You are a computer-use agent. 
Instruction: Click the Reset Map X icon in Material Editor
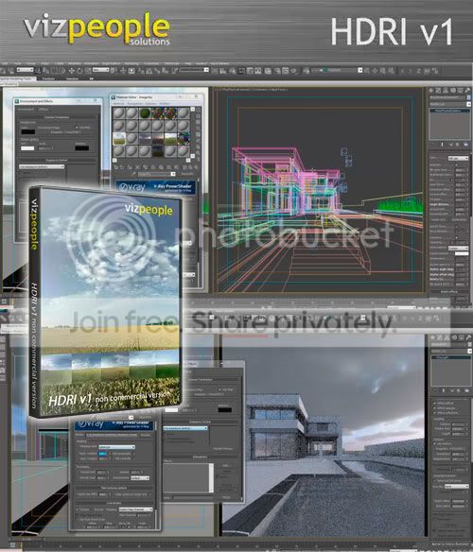[x=137, y=167]
